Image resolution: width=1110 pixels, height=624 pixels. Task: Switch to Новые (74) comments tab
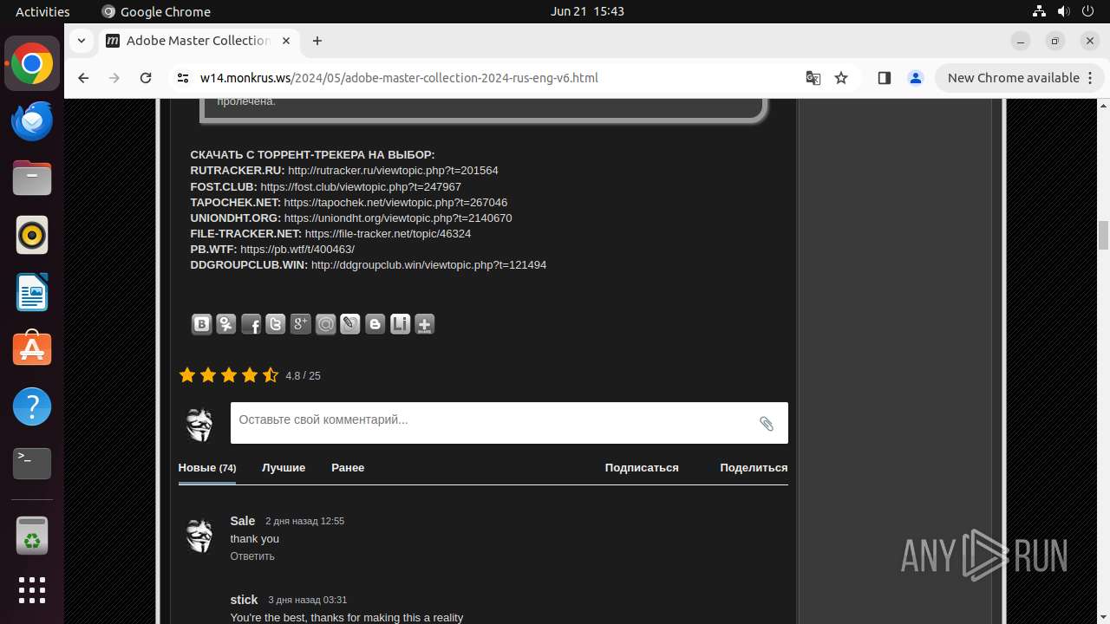coord(207,468)
